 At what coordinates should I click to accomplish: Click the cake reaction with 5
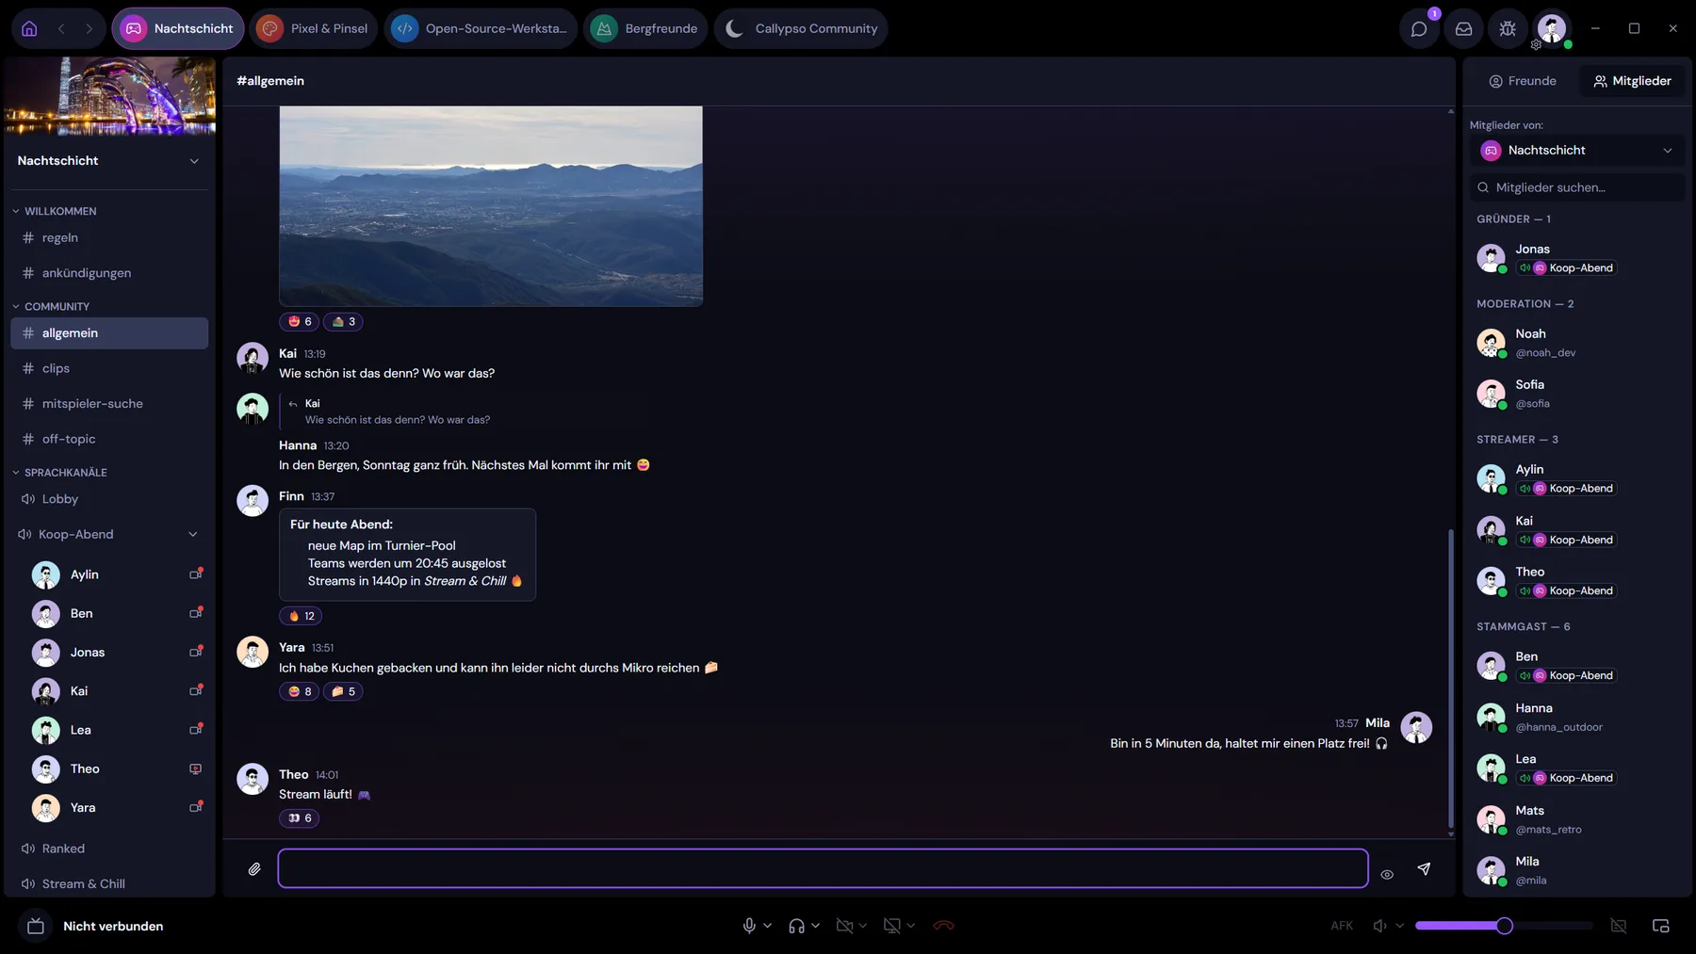coord(343,691)
